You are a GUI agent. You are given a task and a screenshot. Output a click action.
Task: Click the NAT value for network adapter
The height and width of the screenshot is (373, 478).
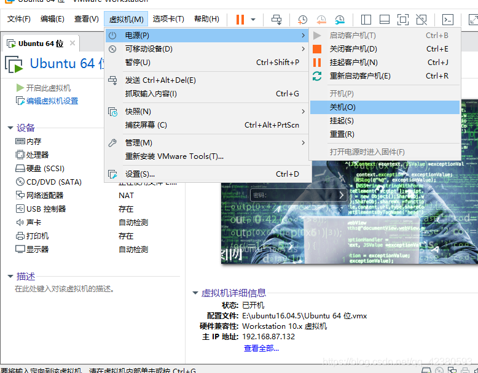126,196
